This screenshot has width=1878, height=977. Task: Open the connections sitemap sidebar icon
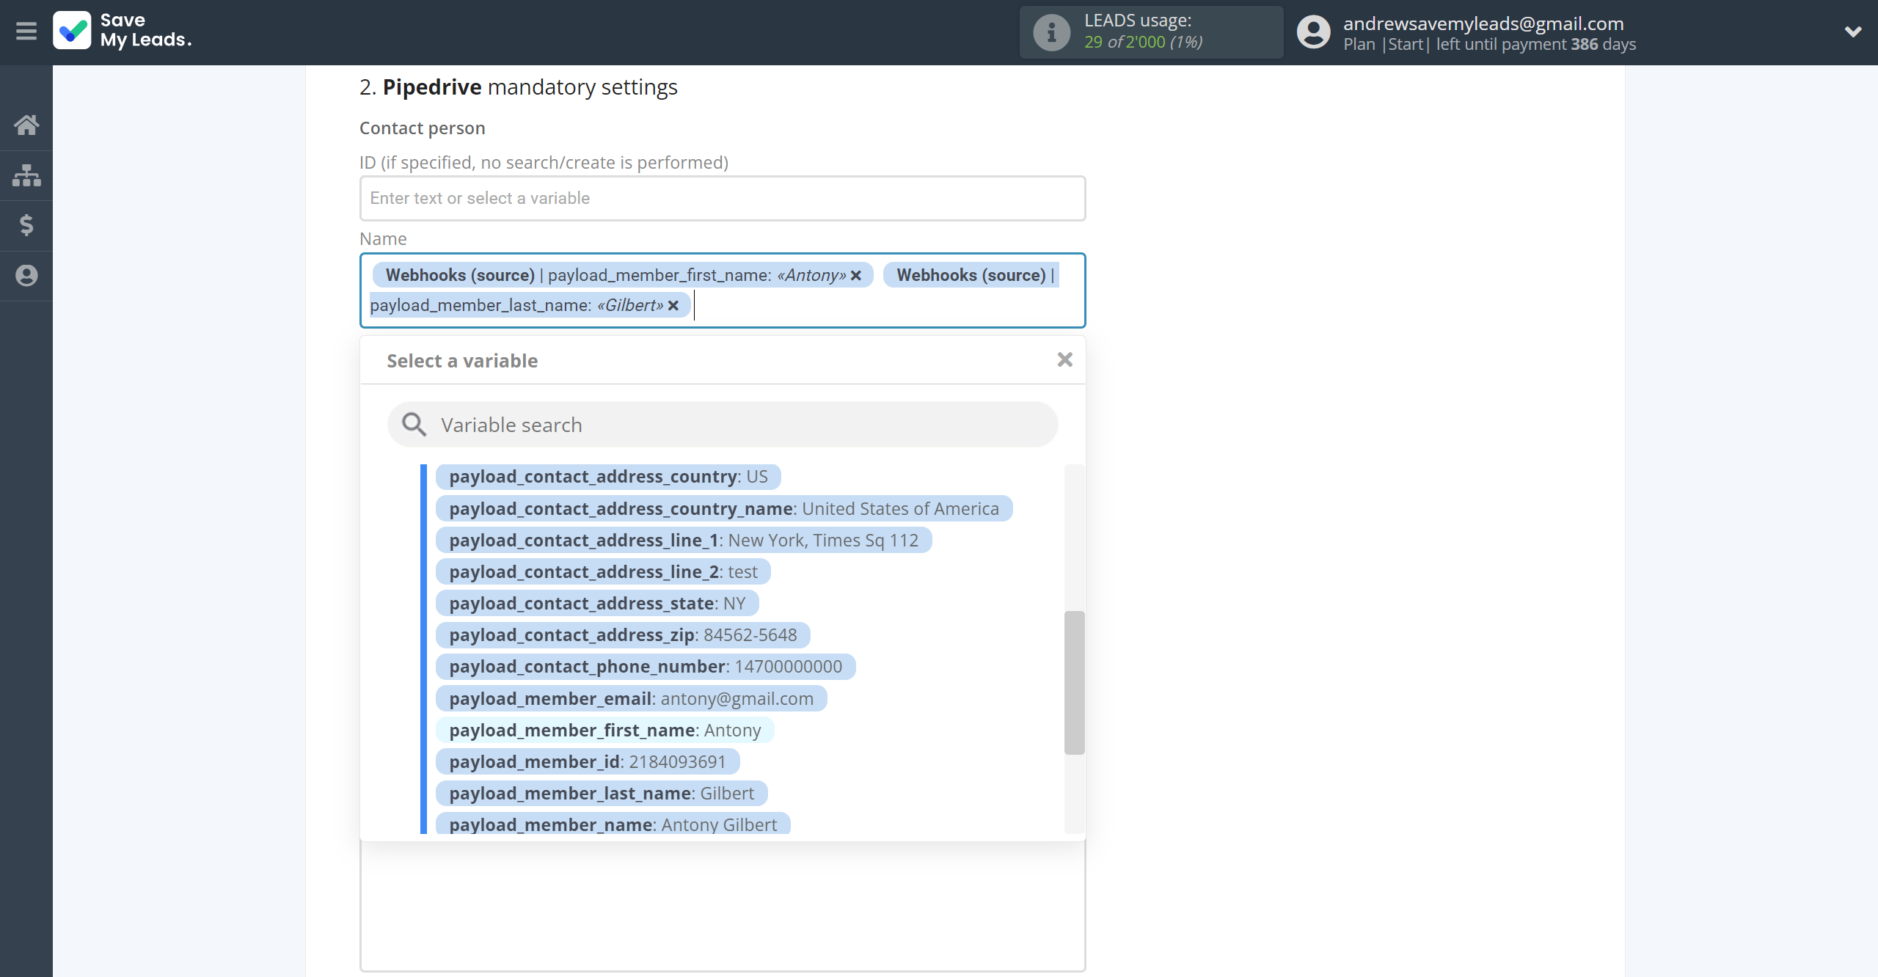click(26, 175)
